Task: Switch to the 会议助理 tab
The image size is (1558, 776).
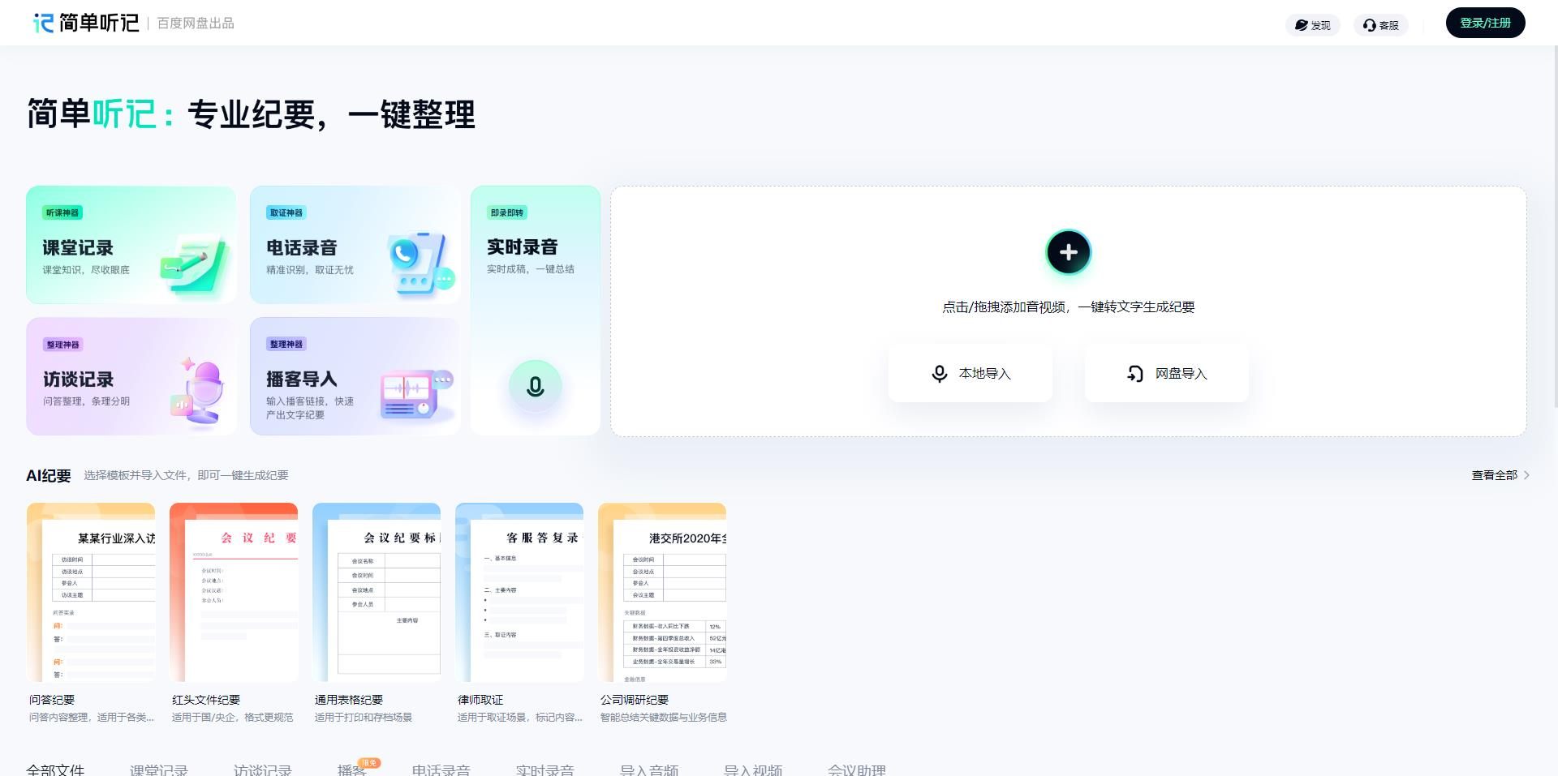Action: click(856, 769)
